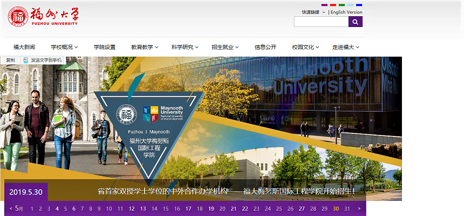The image size is (464, 216).
Task: Expand the 快速链接 quick links dropdown
Action: 313,12
